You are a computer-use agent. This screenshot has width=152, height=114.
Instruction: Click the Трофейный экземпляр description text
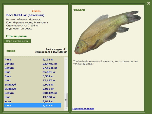click(106, 63)
